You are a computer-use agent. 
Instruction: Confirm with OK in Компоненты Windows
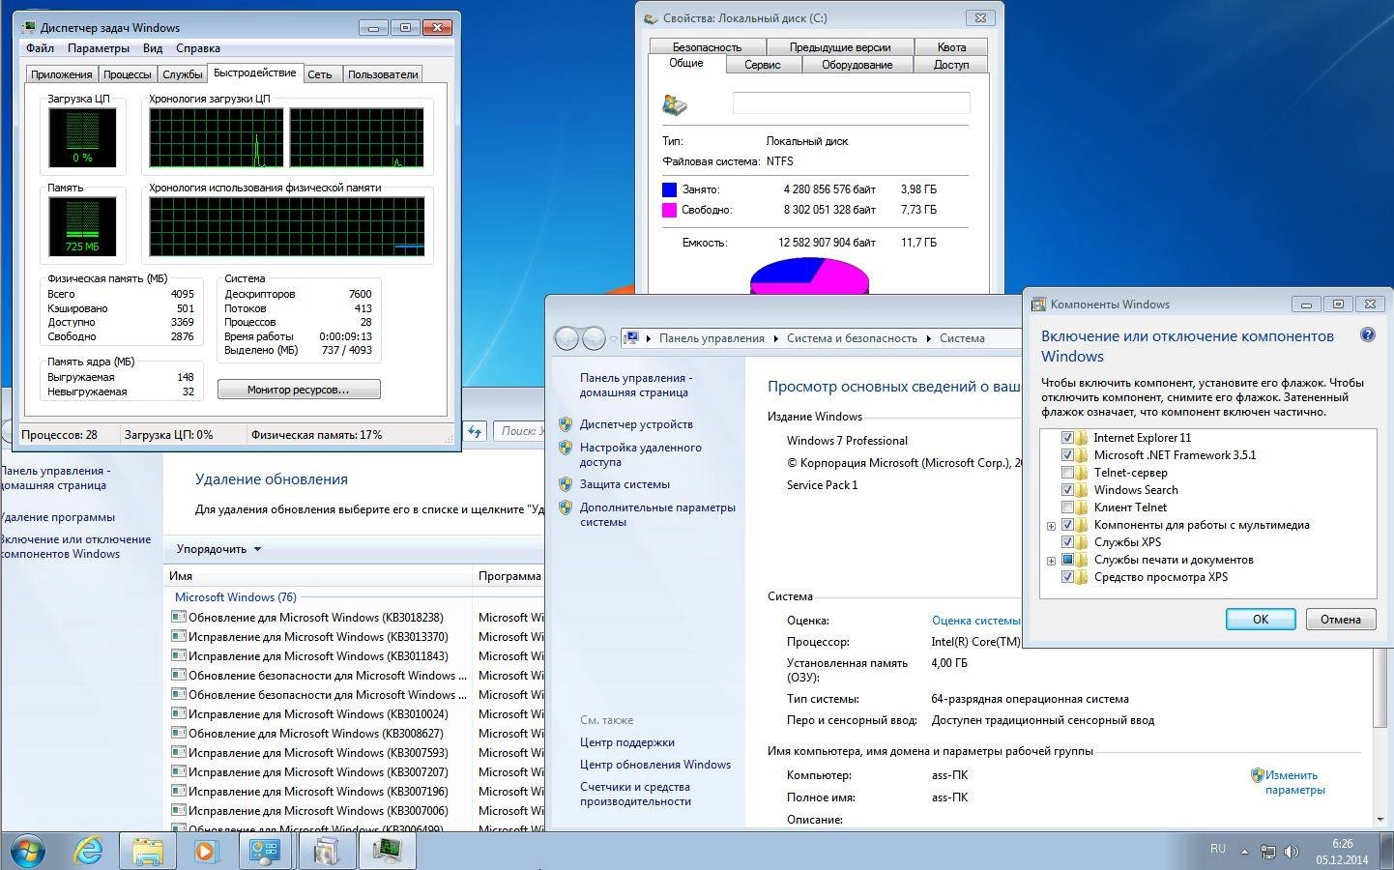pos(1261,619)
